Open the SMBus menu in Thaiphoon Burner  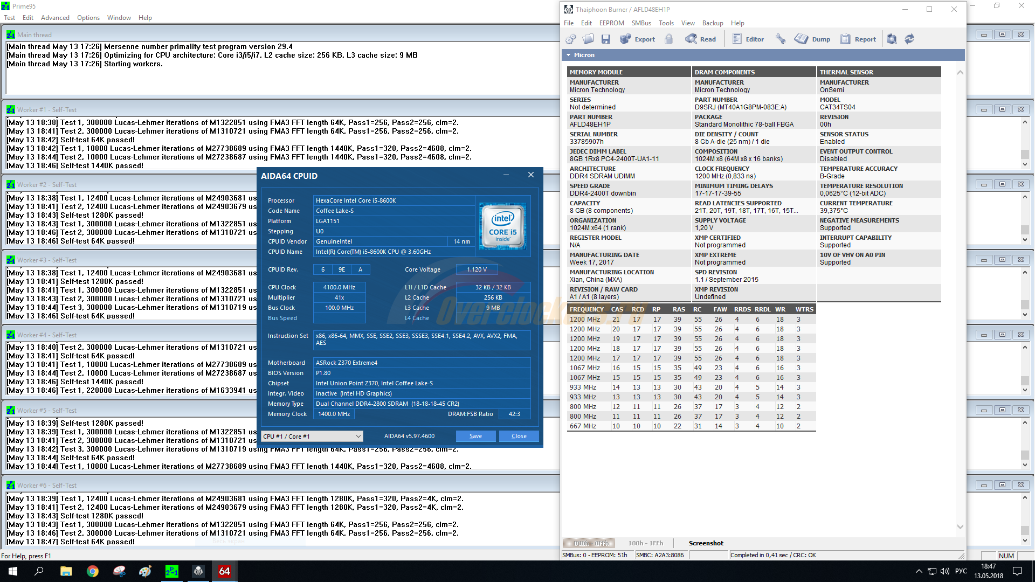click(641, 23)
